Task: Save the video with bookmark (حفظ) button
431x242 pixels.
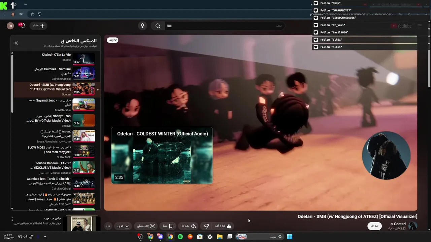Action: 168,226
